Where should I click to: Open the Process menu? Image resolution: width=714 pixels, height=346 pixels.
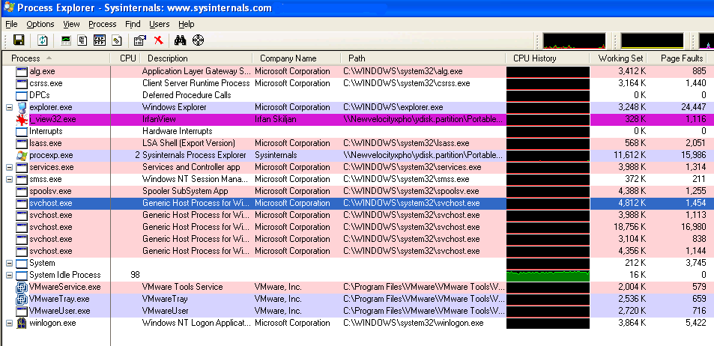pos(102,24)
